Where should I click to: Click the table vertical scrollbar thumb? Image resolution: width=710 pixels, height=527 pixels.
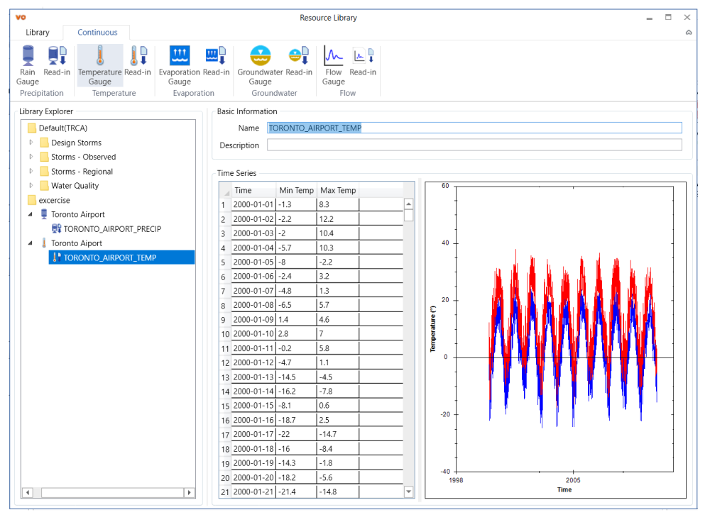coord(408,216)
